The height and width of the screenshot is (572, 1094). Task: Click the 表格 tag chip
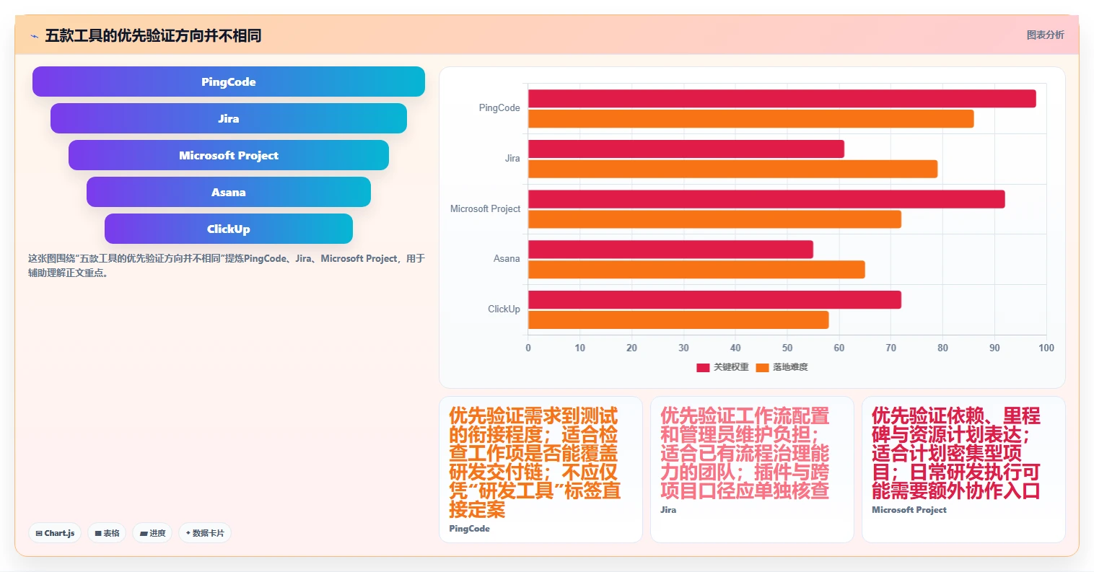[107, 533]
